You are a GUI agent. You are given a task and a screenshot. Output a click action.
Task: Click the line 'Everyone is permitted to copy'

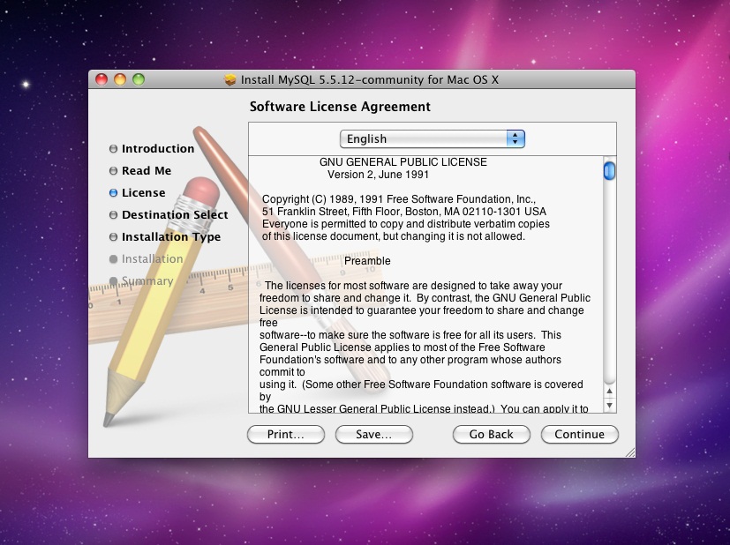tap(405, 224)
